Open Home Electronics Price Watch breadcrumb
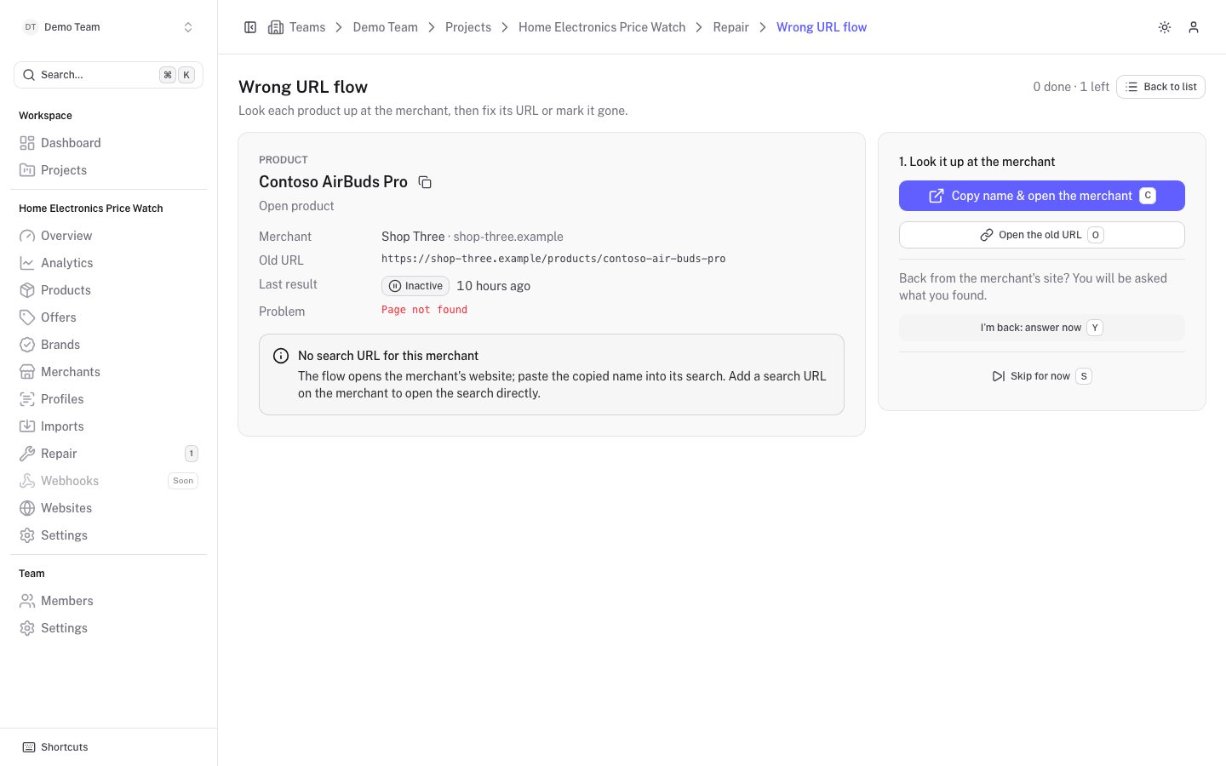The height and width of the screenshot is (766, 1226). click(x=602, y=27)
